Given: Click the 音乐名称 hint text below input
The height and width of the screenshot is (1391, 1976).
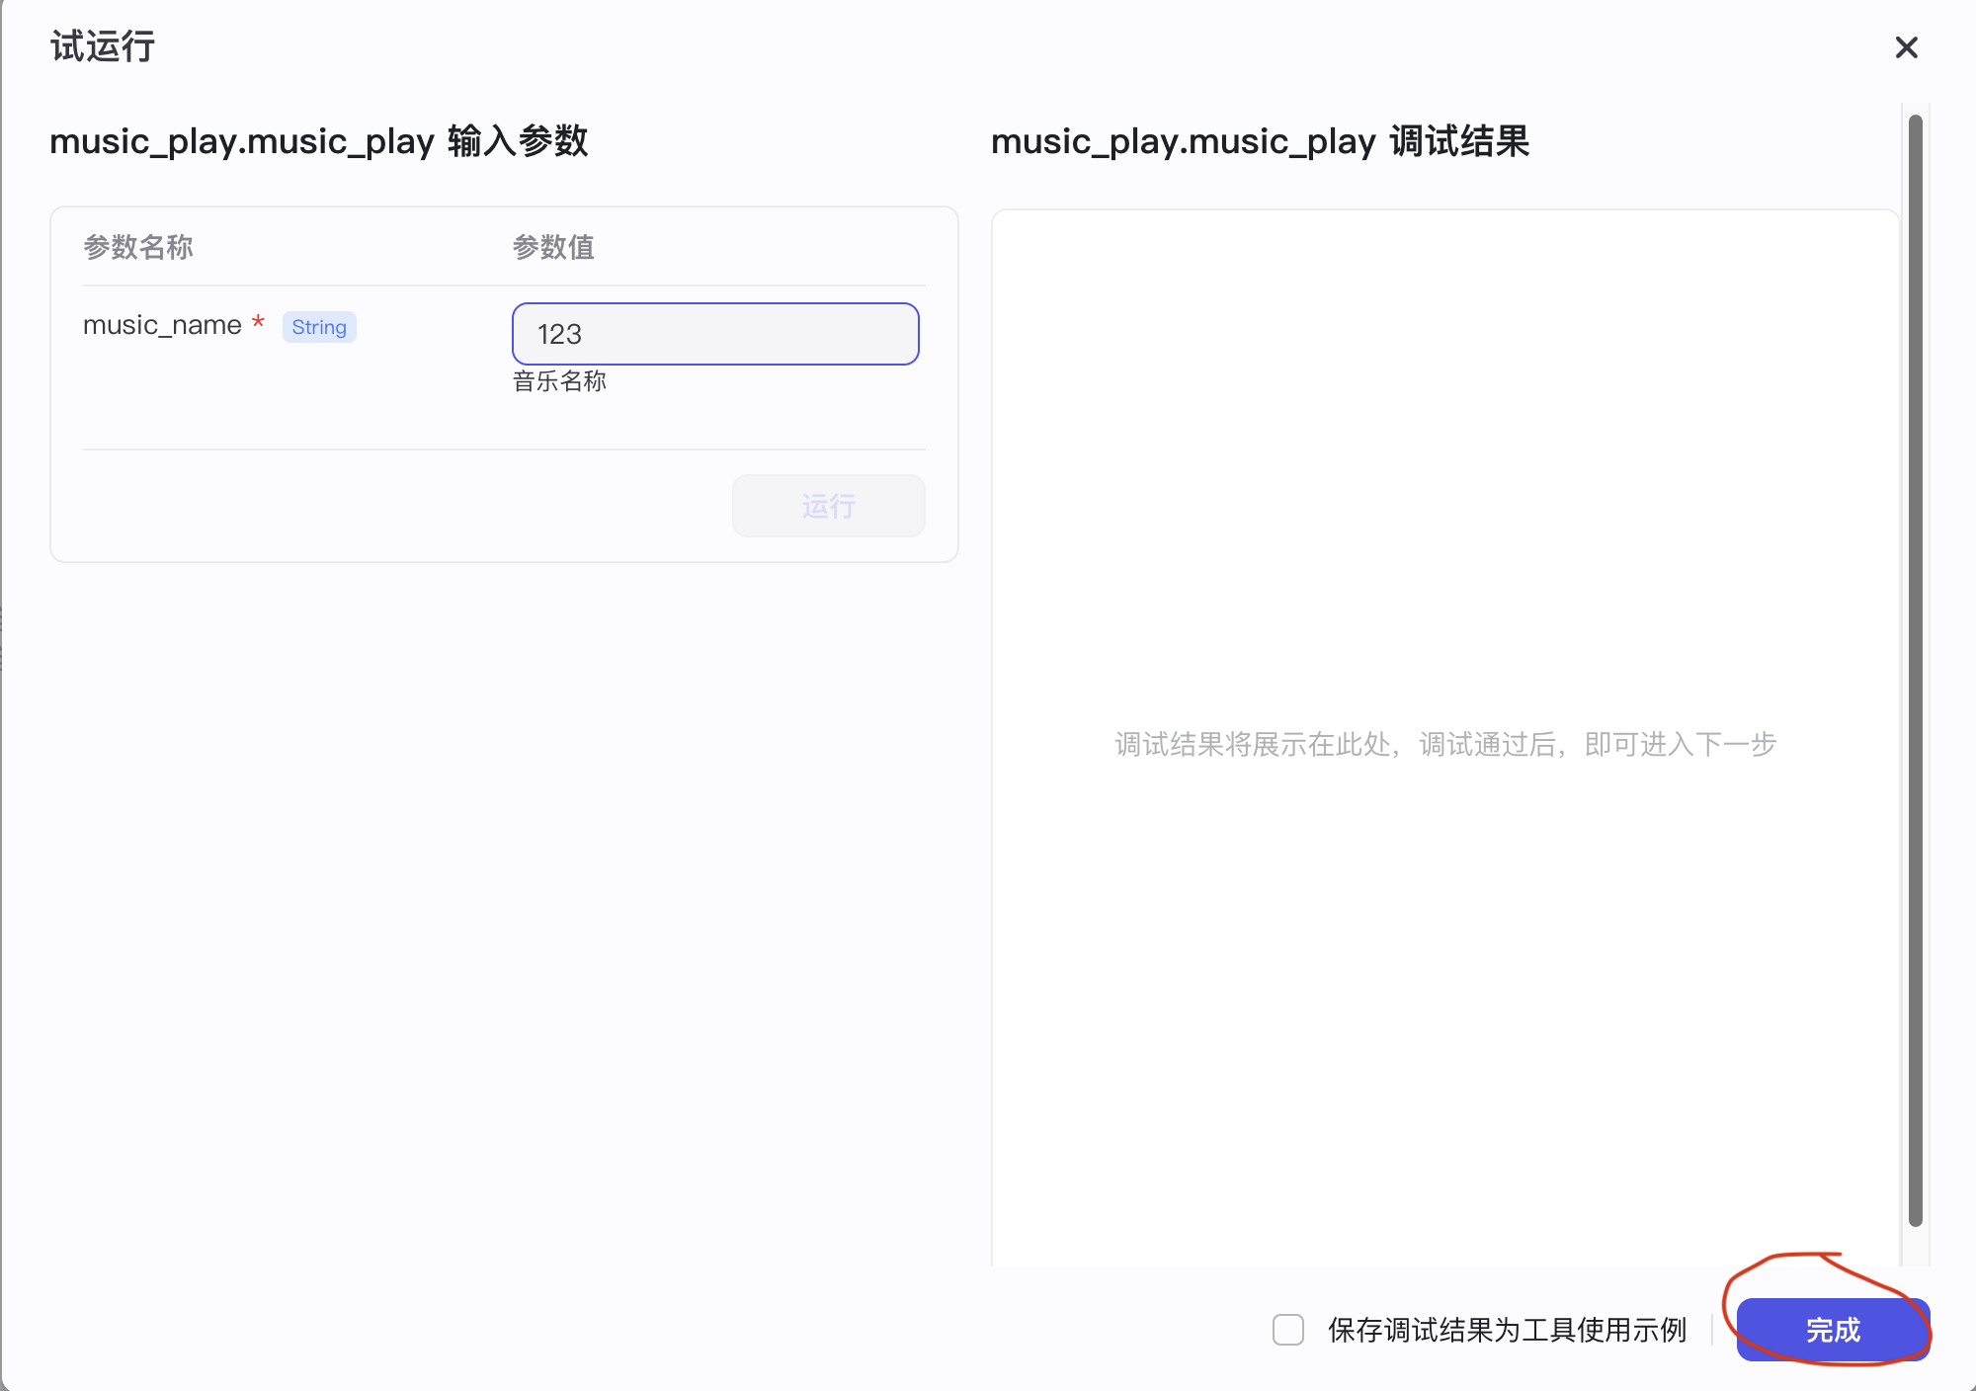Looking at the screenshot, I should coord(559,381).
